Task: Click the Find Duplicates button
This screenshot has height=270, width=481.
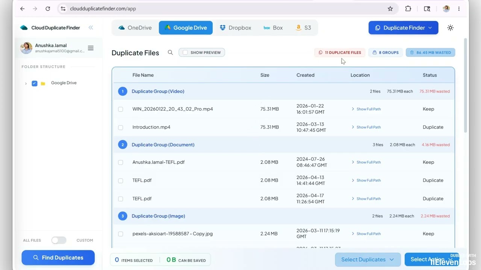Action: point(58,258)
